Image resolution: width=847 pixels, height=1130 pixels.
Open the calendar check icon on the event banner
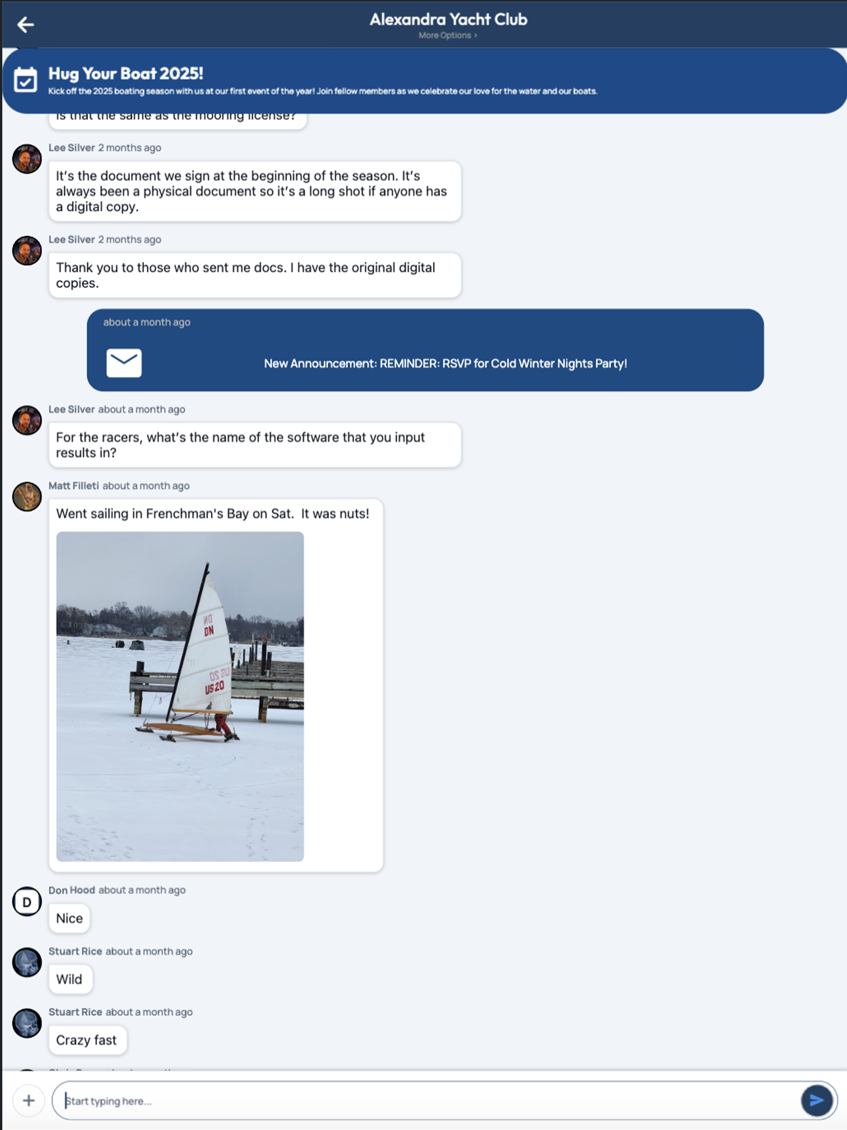[x=26, y=80]
